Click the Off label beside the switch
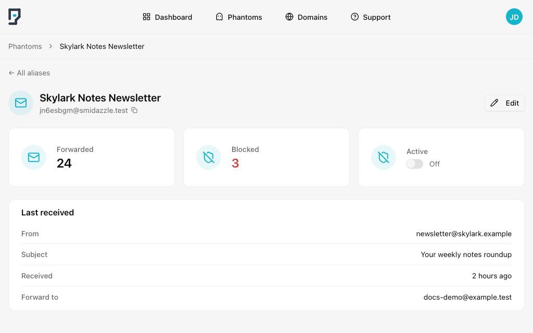Viewport: 533px width, 333px height. (435, 164)
